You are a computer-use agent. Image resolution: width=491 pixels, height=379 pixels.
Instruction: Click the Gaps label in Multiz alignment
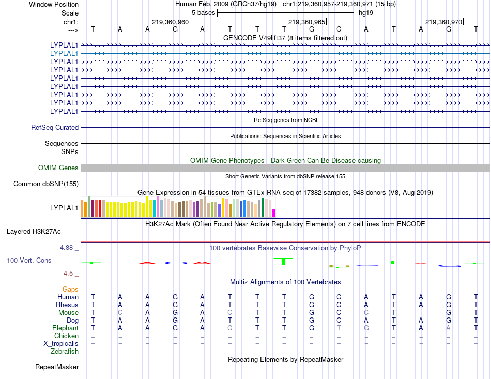click(x=70, y=290)
